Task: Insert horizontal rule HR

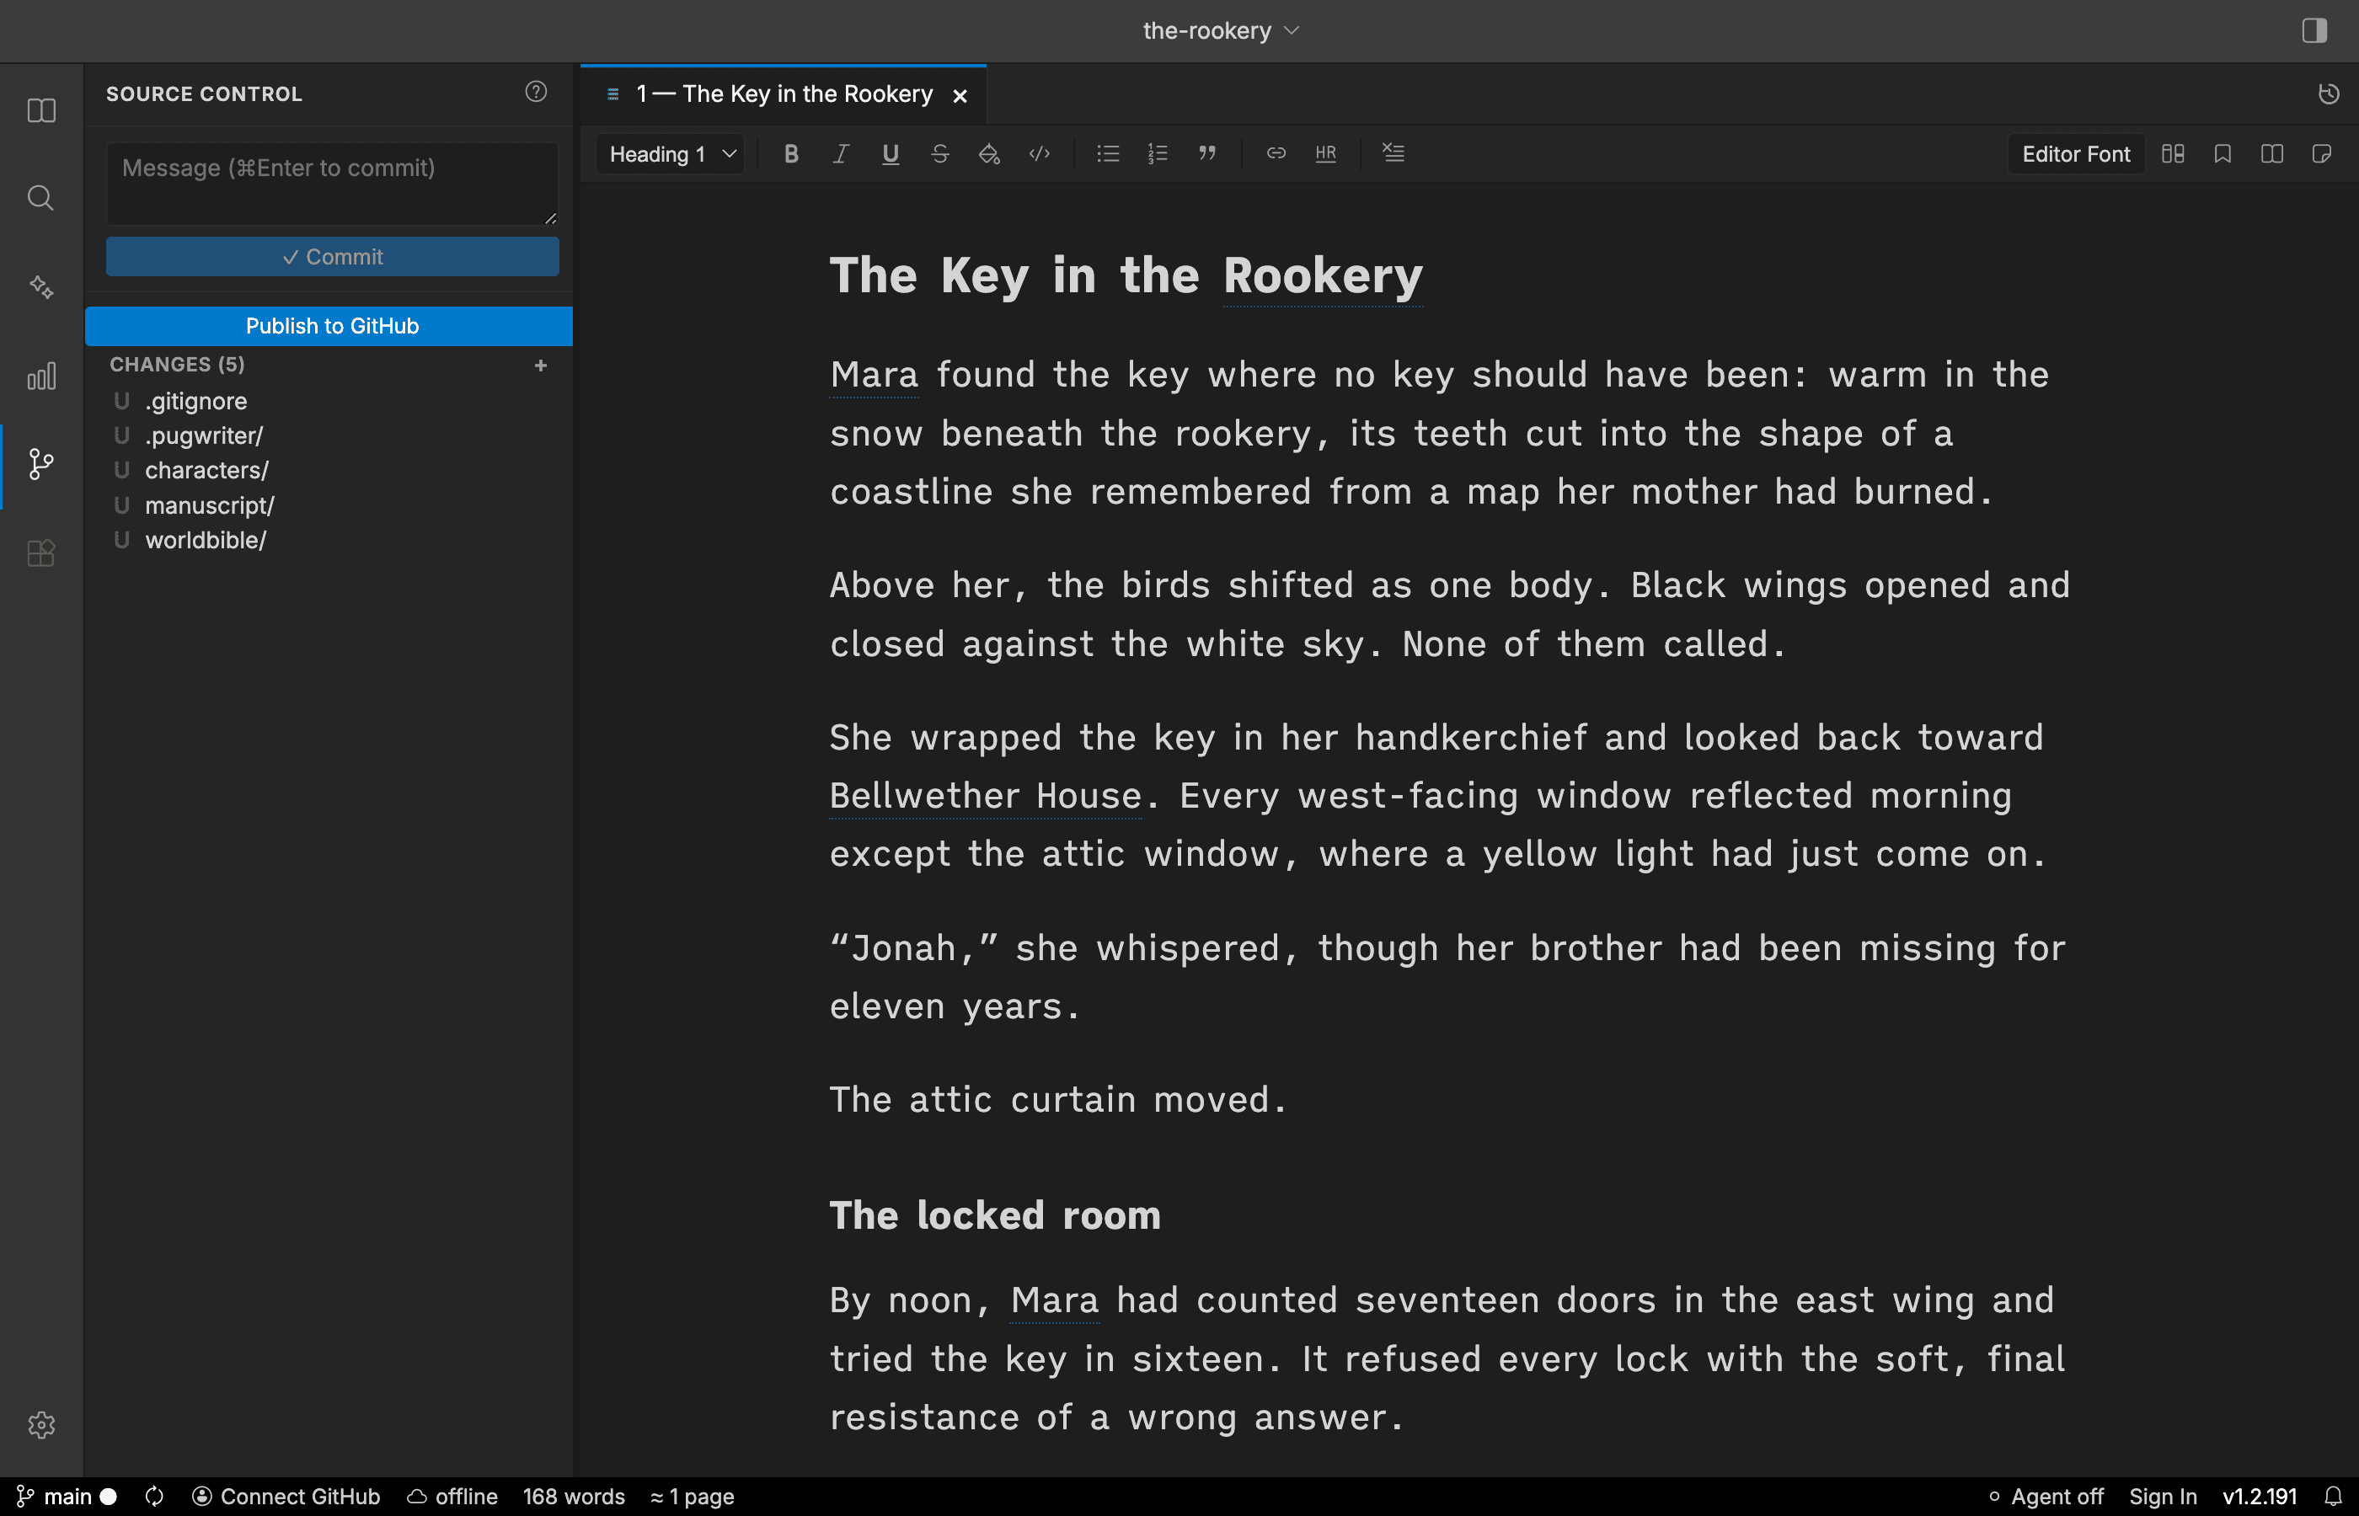Action: (1326, 153)
